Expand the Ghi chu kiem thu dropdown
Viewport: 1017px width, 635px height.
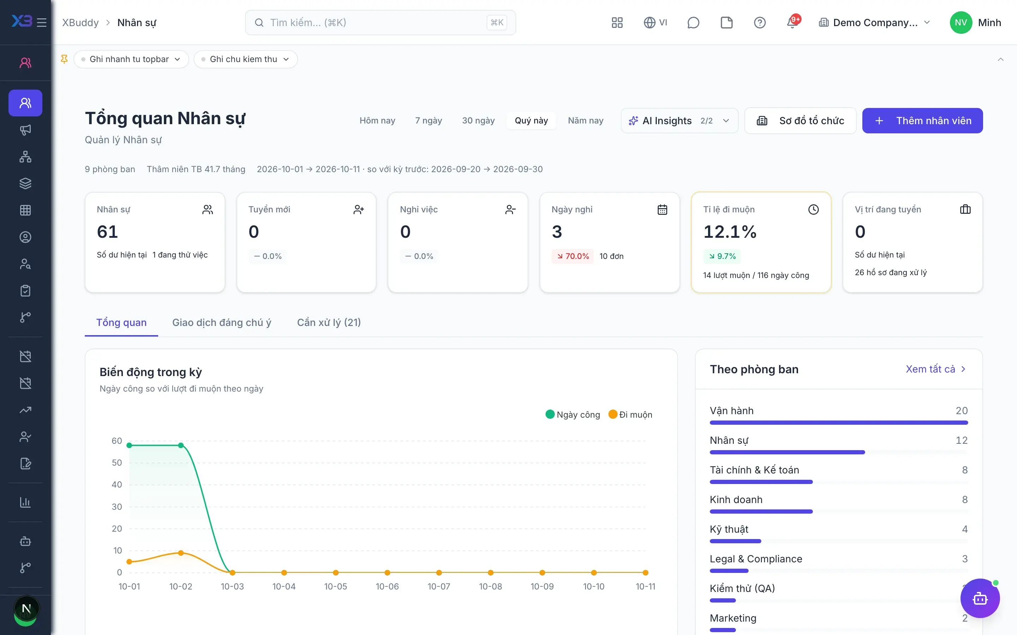(x=246, y=59)
